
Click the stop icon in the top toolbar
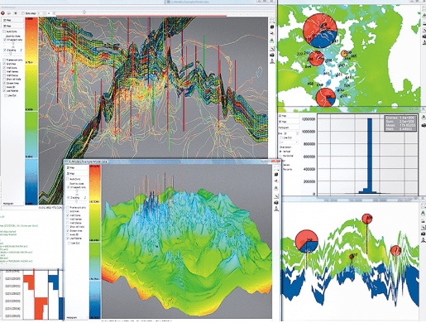16,13
